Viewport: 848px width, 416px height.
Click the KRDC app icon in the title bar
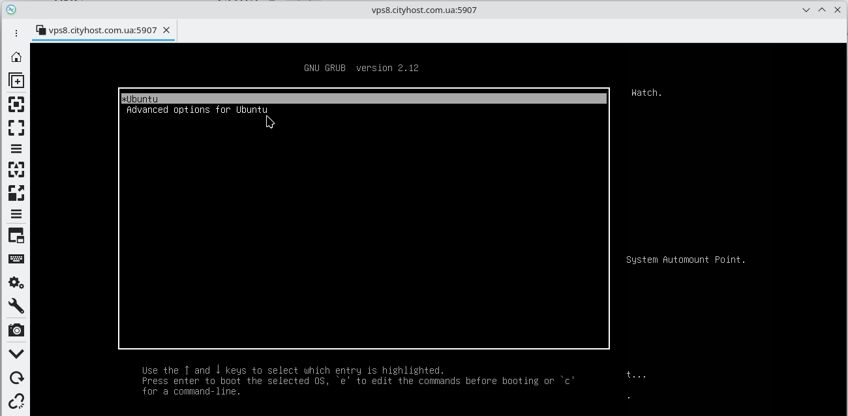[10, 10]
